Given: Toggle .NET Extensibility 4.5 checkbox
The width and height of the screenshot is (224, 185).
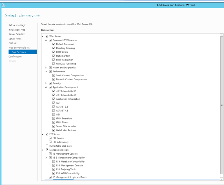Looking at the screenshot, I should [x=54, y=95].
